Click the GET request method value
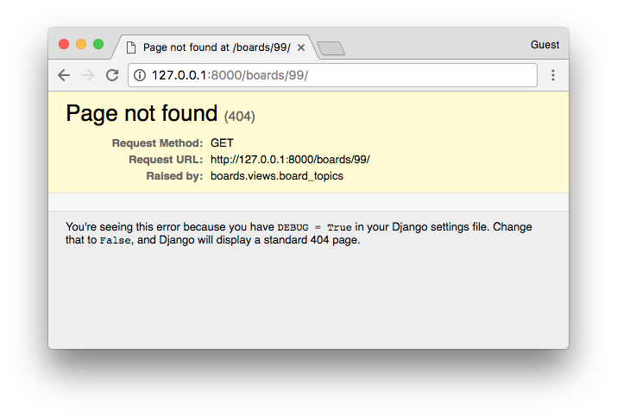 pyautogui.click(x=222, y=143)
